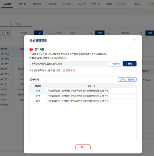Viewport: 154px width, 156px height.
Task: Click background table row 121802
Action: point(12,64)
